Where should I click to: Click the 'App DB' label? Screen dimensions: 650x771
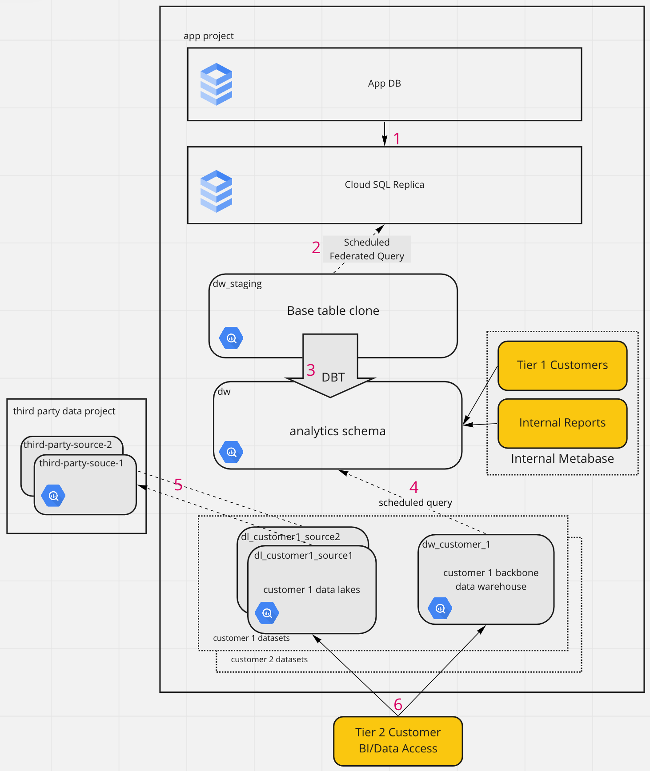tap(385, 83)
